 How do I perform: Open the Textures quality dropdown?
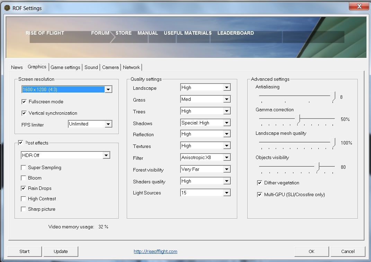[x=205, y=146]
